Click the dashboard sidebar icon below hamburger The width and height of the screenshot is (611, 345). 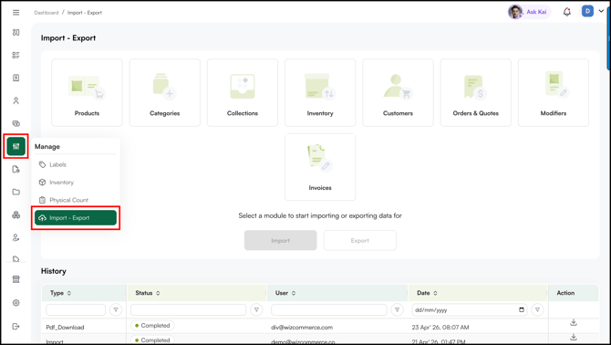pyautogui.click(x=16, y=32)
